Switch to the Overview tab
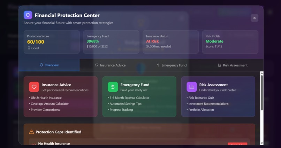 tap(49, 65)
